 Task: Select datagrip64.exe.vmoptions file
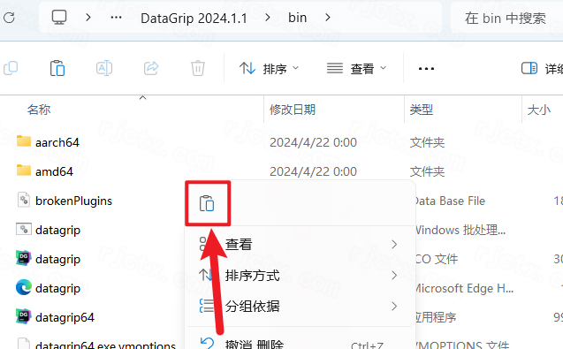click(x=105, y=345)
